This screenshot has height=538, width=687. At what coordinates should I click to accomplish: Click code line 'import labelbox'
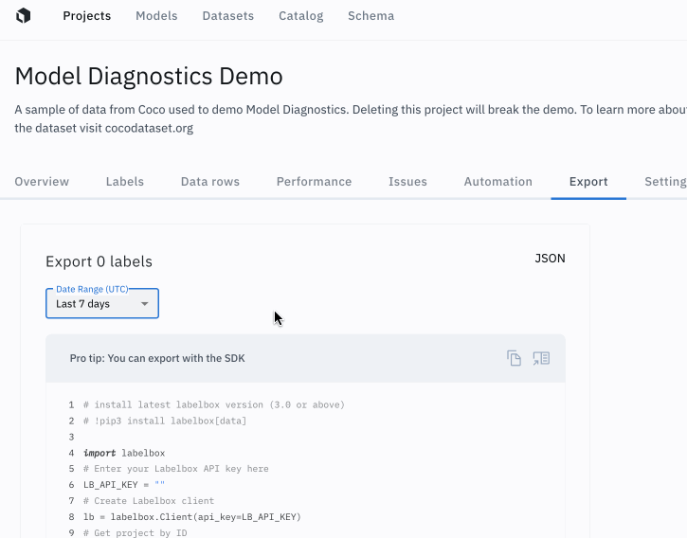pos(124,453)
